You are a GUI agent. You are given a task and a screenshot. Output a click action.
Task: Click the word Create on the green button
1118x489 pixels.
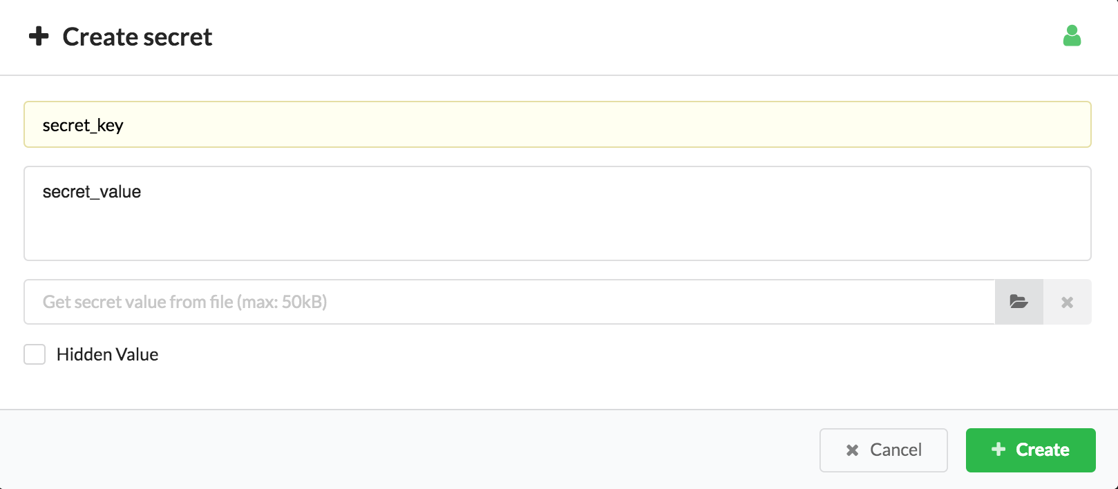[x=1043, y=450]
